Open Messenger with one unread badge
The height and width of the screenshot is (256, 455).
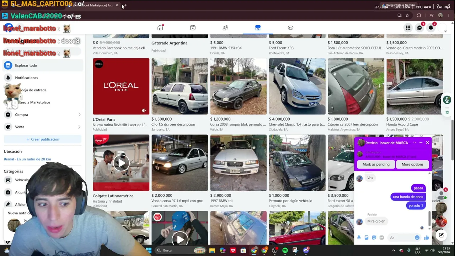point(419,28)
